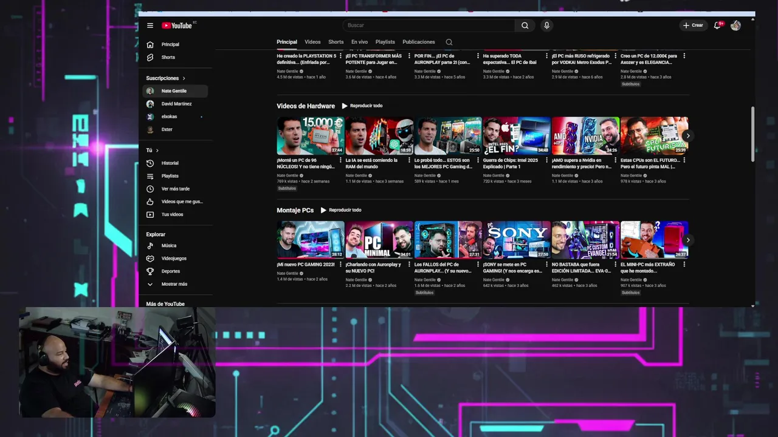Open the hamburger guide menu

pyautogui.click(x=150, y=25)
